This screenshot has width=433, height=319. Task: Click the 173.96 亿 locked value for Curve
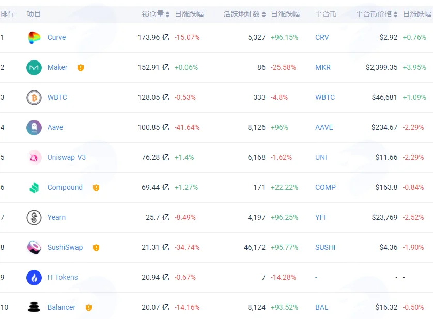(x=153, y=37)
